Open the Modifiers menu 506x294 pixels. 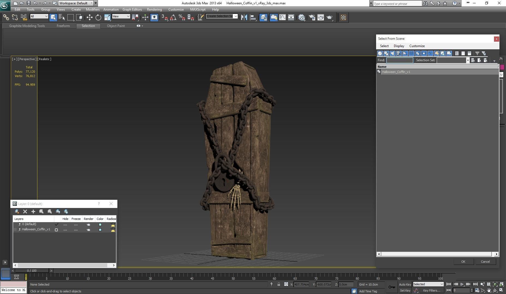93,10
